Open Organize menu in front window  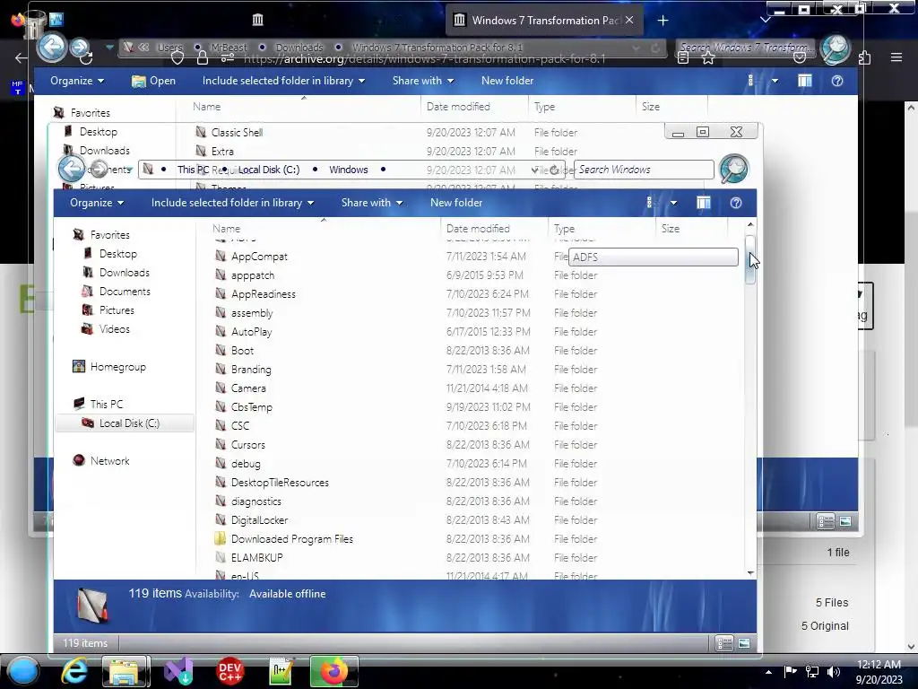97,203
